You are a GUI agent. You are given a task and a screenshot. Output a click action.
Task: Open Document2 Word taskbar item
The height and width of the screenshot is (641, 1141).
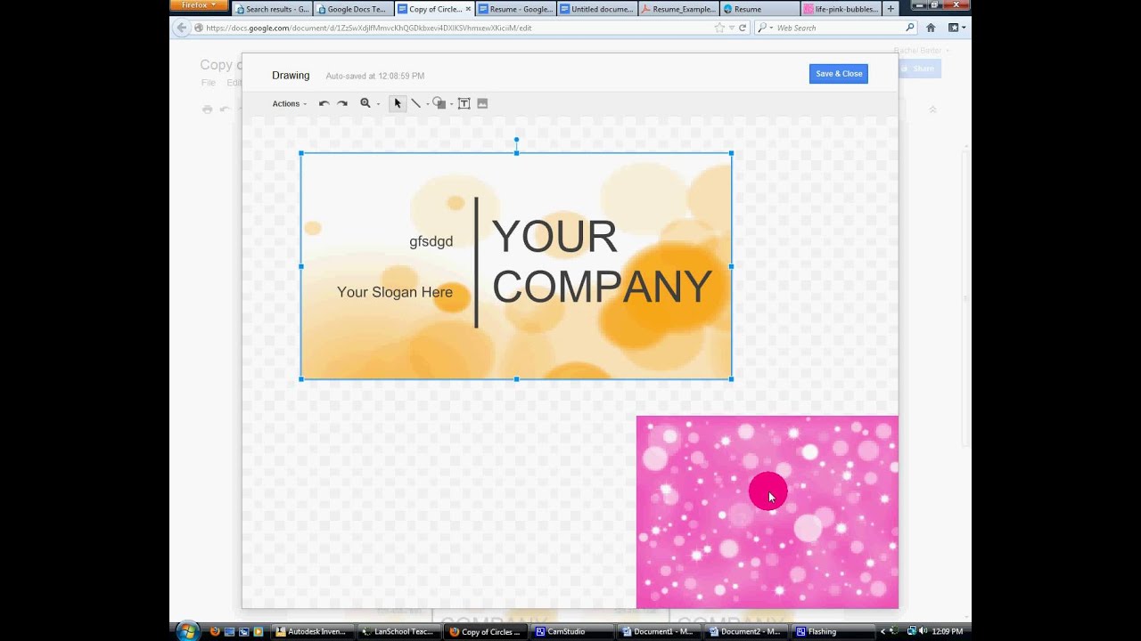[745, 631]
